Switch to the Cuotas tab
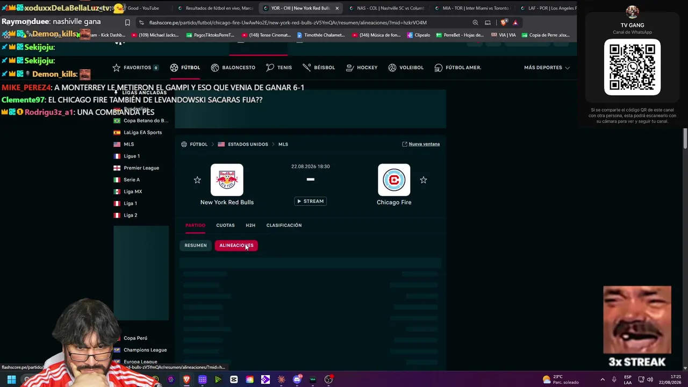The height and width of the screenshot is (387, 688). [225, 225]
